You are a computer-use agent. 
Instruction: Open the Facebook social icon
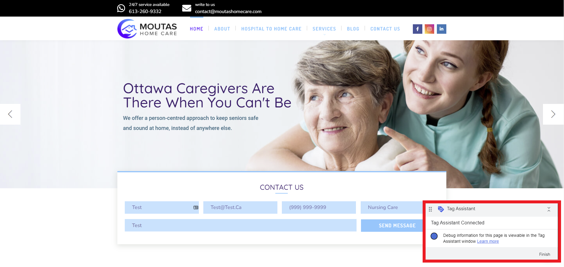[x=417, y=29]
